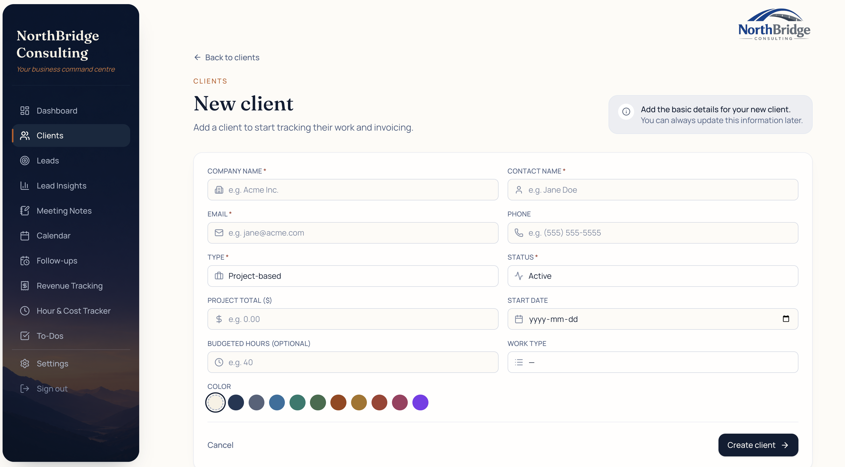Click the Start Date yyyy-mm-dd field
This screenshot has width=845, height=467.
click(653, 319)
